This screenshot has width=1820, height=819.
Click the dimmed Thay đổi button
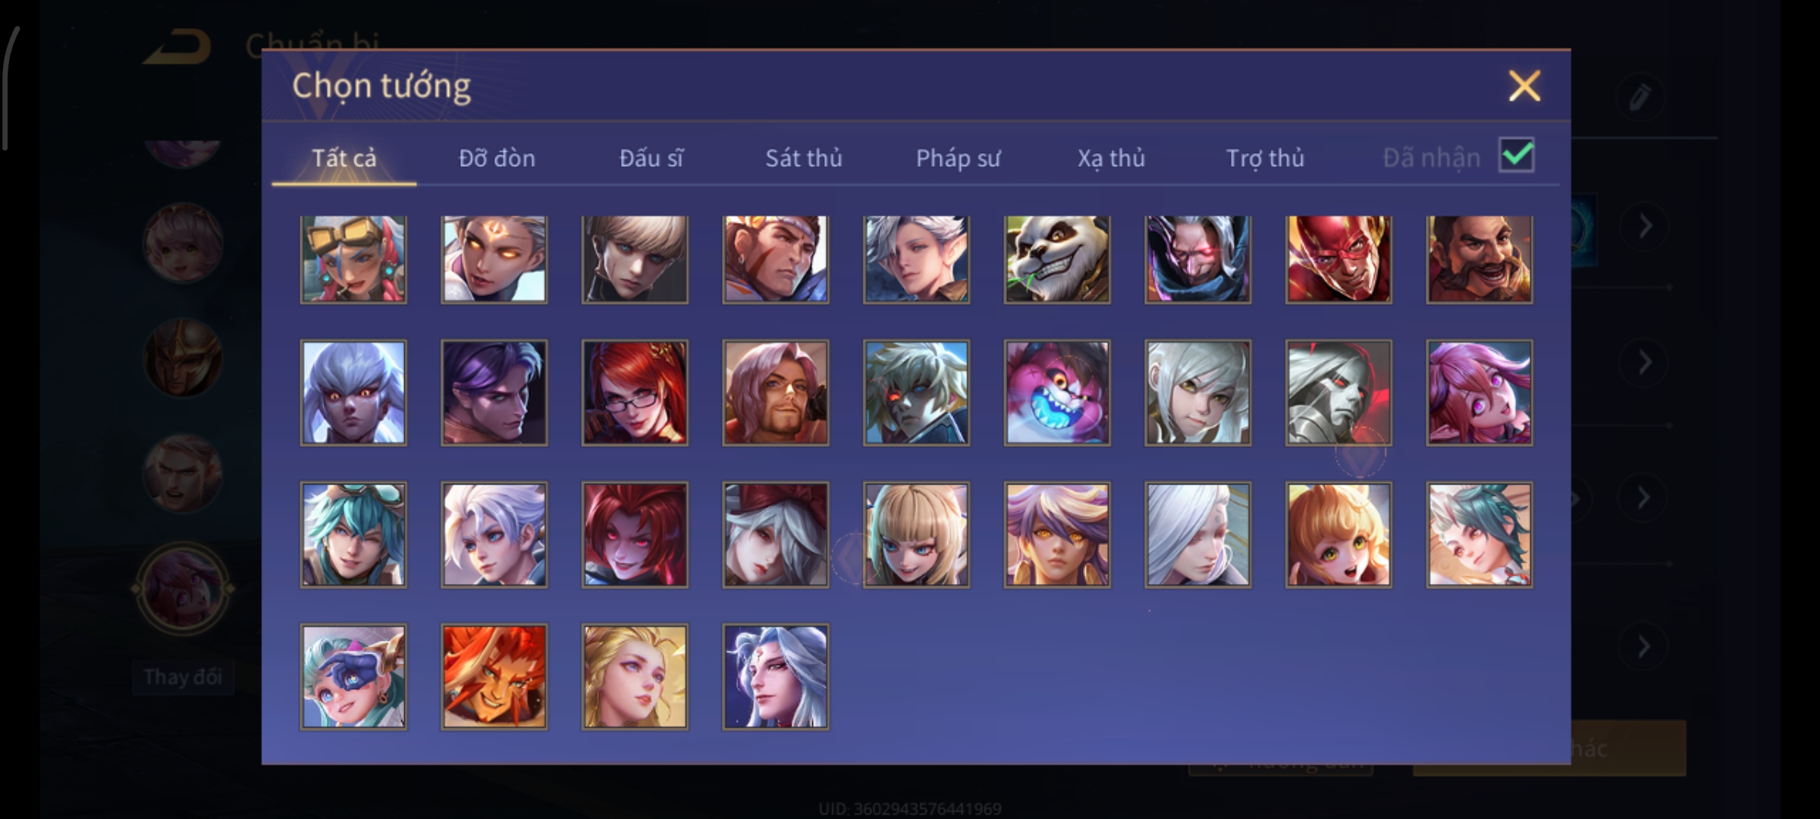183,676
